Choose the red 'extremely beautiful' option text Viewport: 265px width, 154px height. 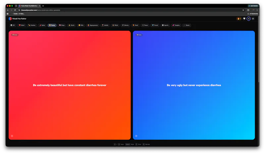click(70, 85)
